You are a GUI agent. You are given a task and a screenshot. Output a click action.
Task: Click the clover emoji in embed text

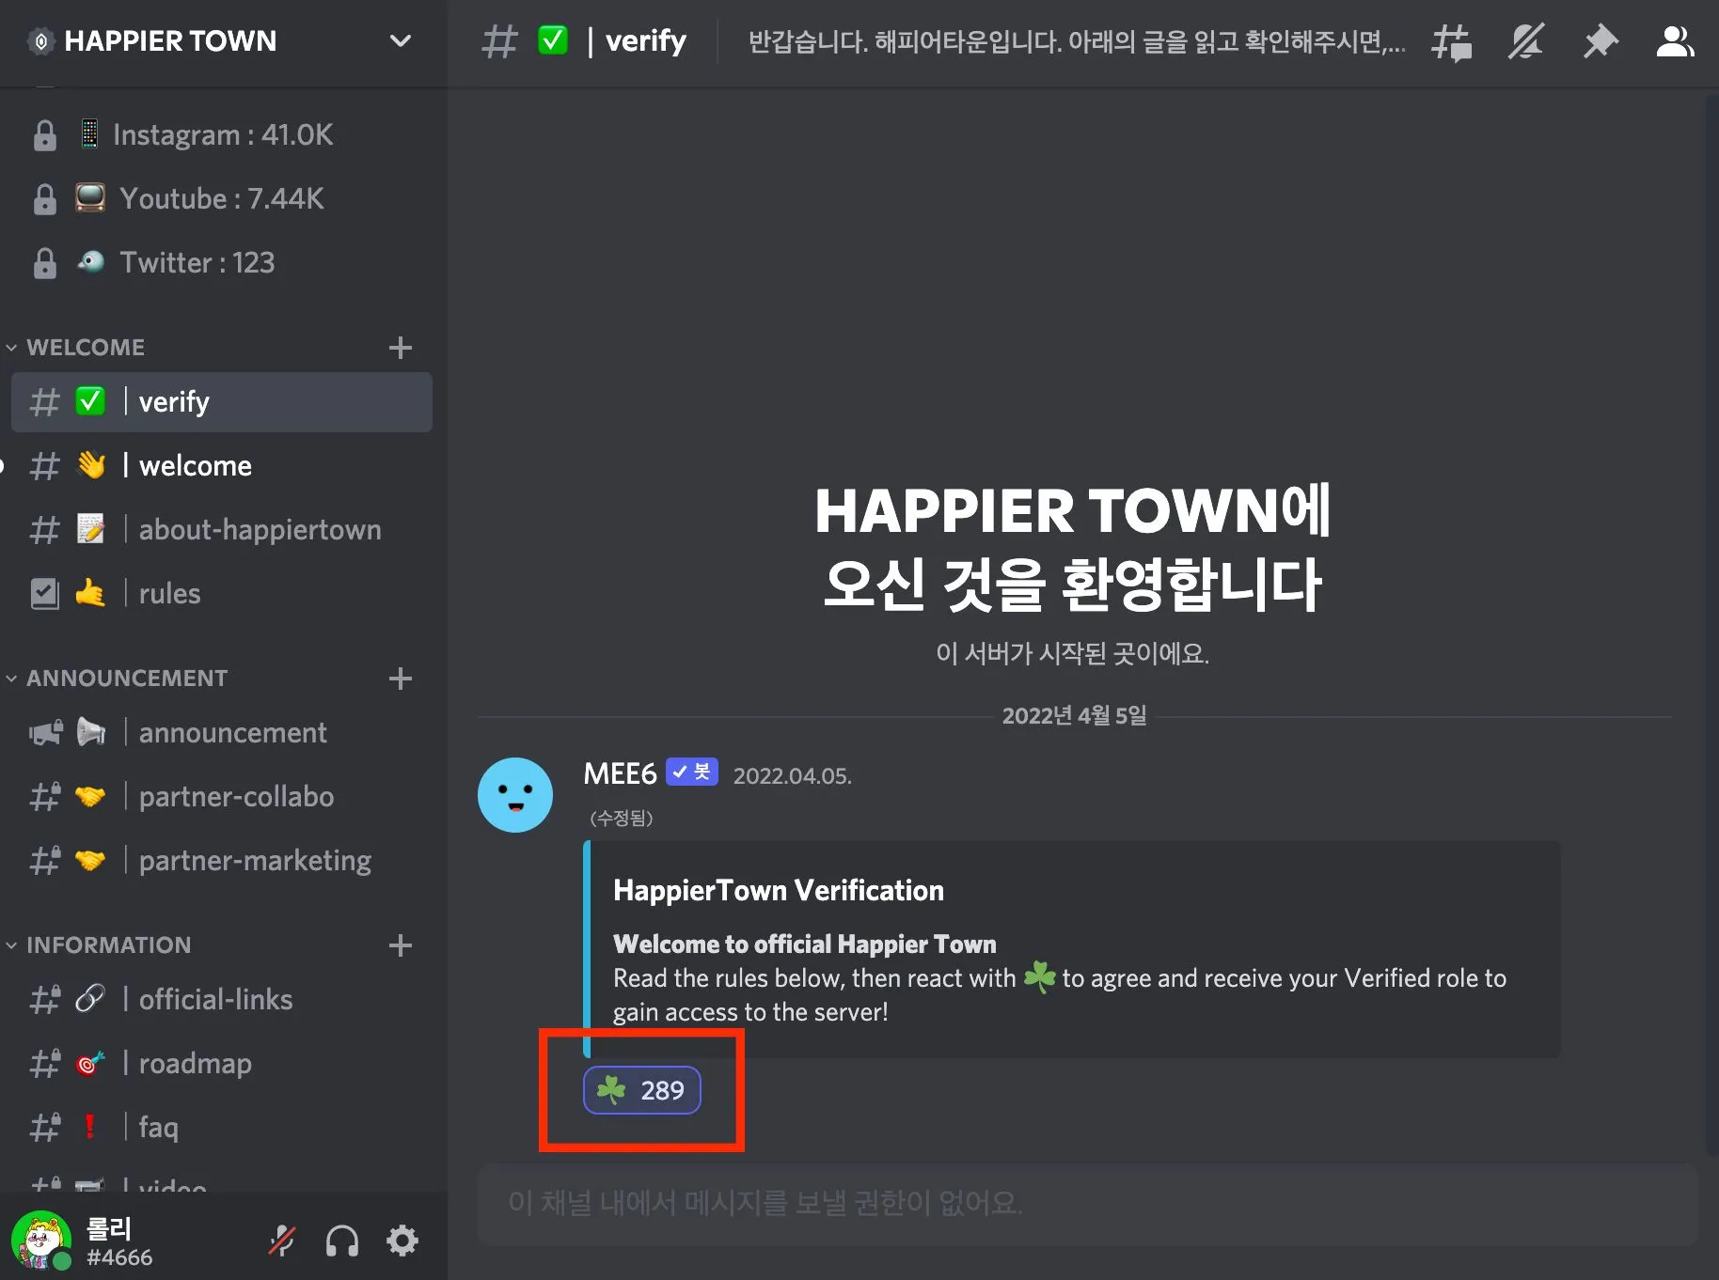tap(1039, 977)
